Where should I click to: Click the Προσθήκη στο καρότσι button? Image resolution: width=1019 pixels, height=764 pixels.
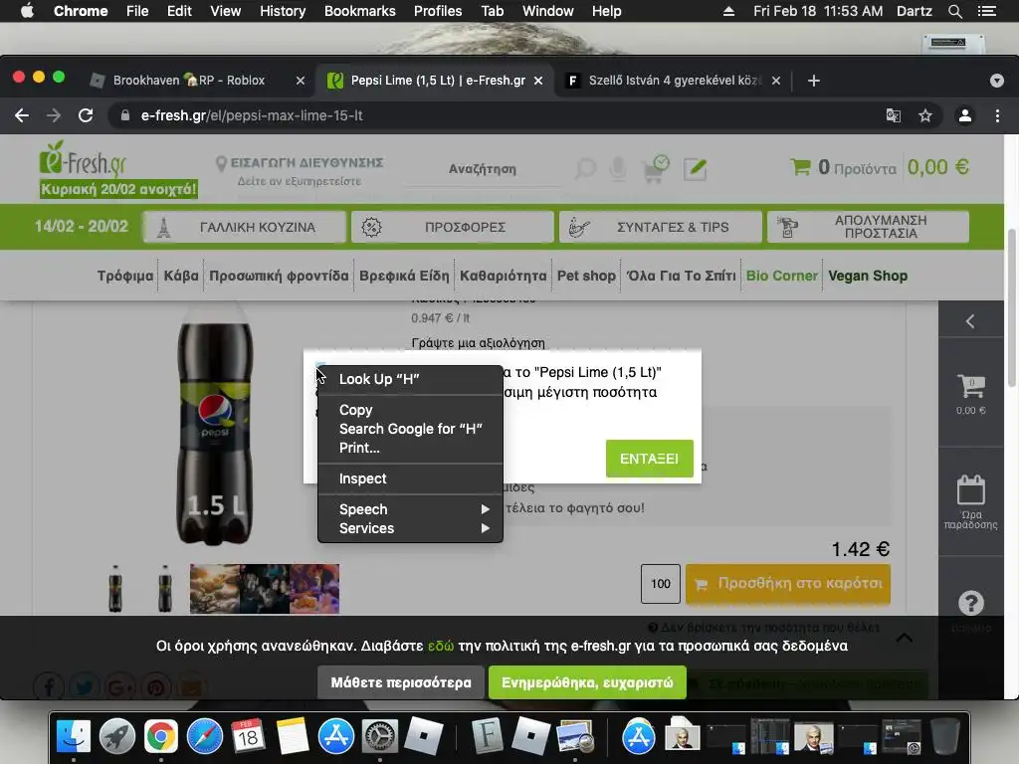(788, 583)
